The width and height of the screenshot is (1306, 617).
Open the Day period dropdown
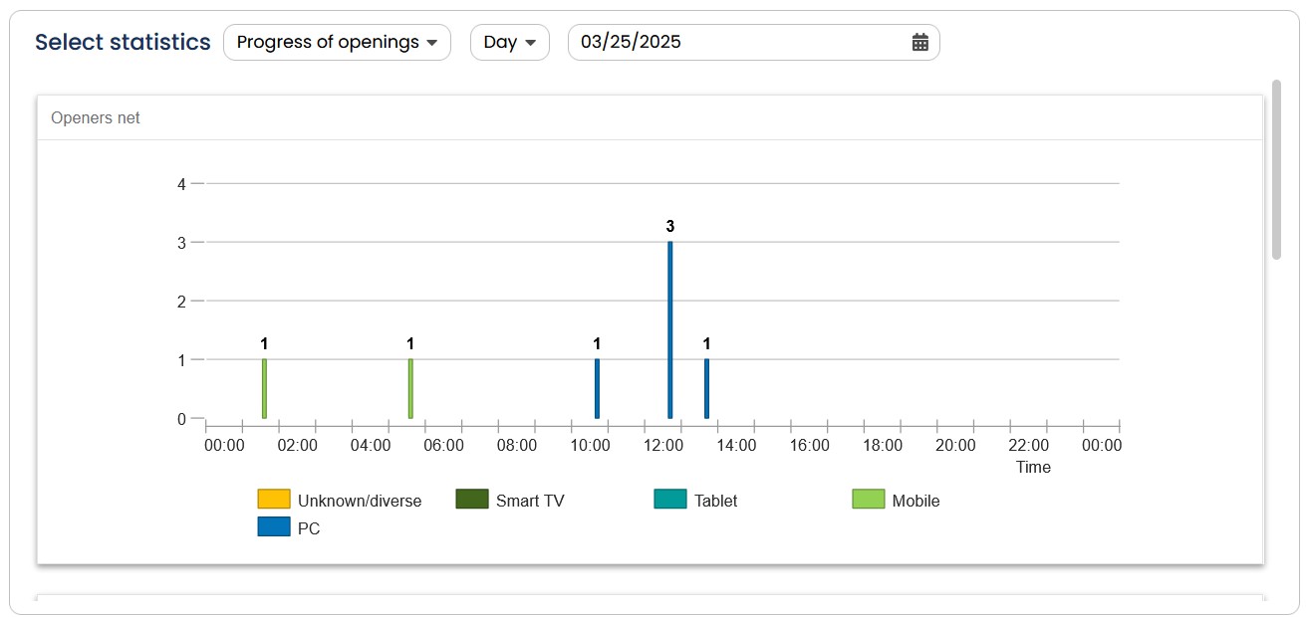[x=509, y=42]
